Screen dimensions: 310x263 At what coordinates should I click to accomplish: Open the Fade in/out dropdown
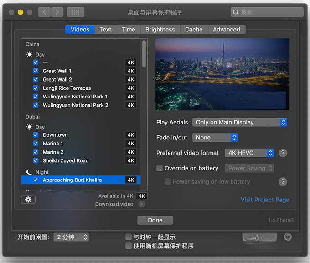215,138
